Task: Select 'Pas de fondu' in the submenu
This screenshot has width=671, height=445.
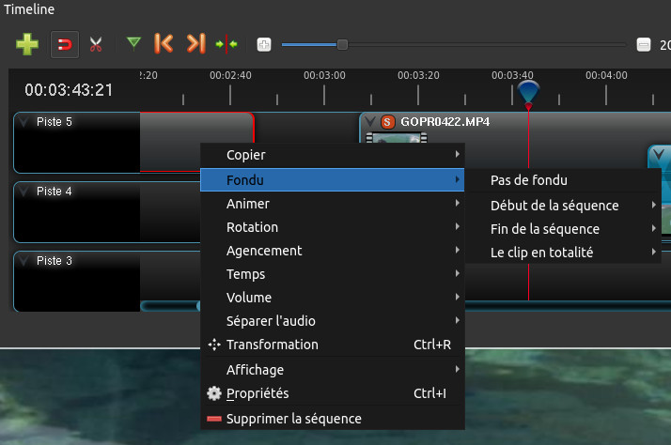Action: click(x=529, y=180)
